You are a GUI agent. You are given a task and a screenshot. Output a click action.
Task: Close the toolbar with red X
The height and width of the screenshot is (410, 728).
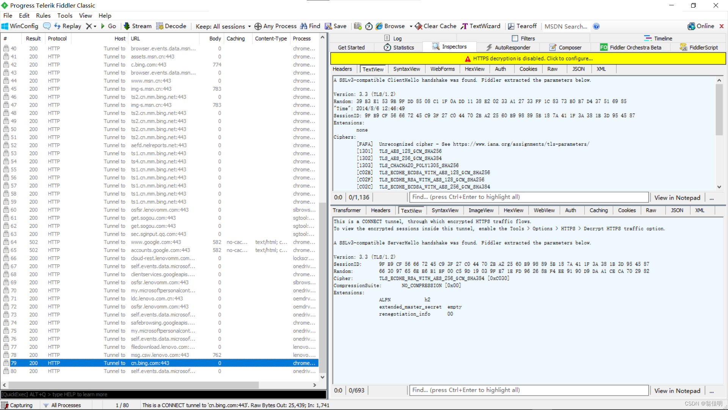pos(722,26)
